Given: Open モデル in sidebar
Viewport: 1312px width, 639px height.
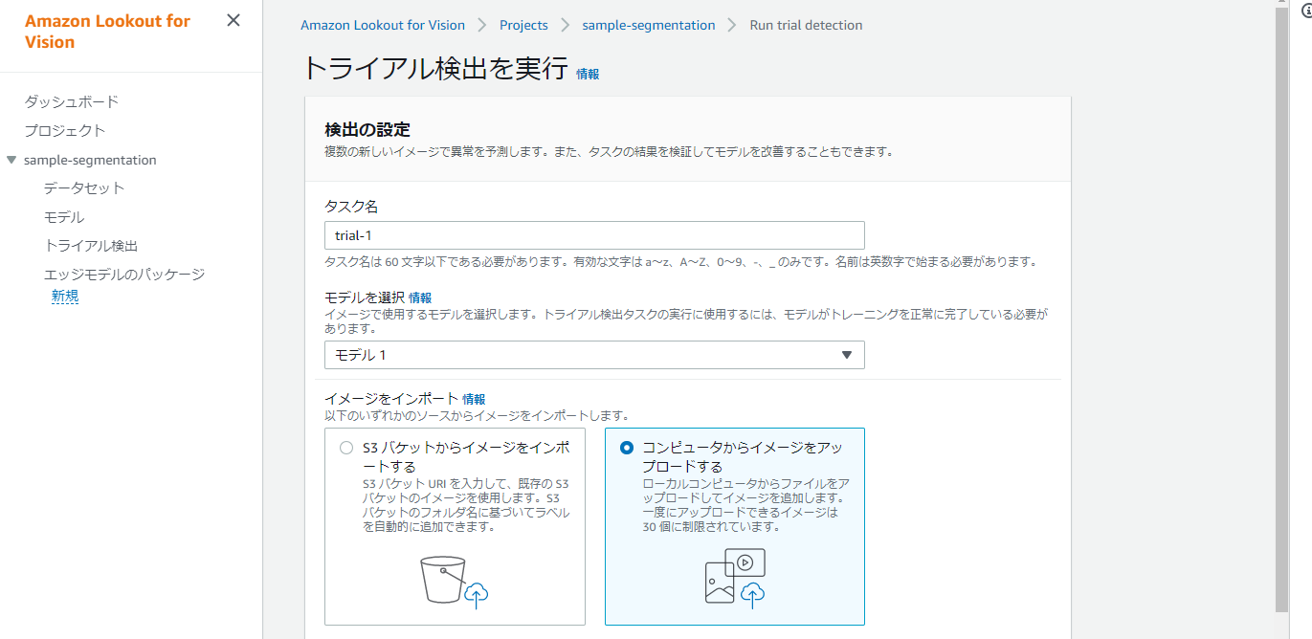Looking at the screenshot, I should coord(64,217).
